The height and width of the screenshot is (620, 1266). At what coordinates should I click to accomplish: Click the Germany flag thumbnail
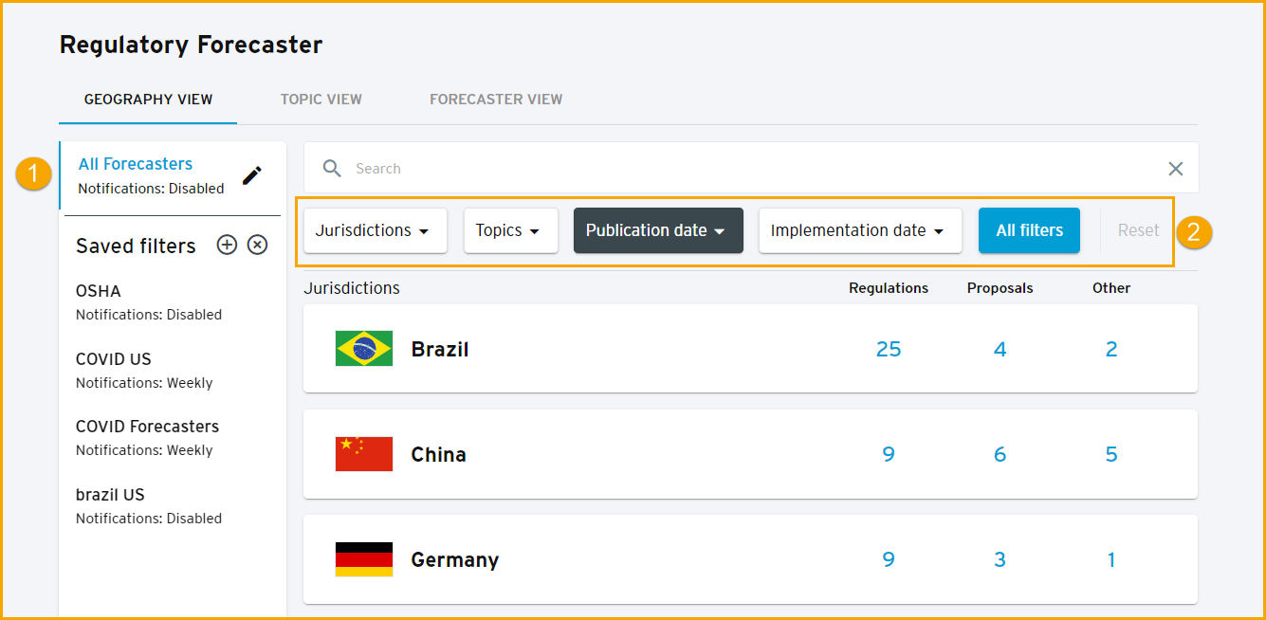364,559
